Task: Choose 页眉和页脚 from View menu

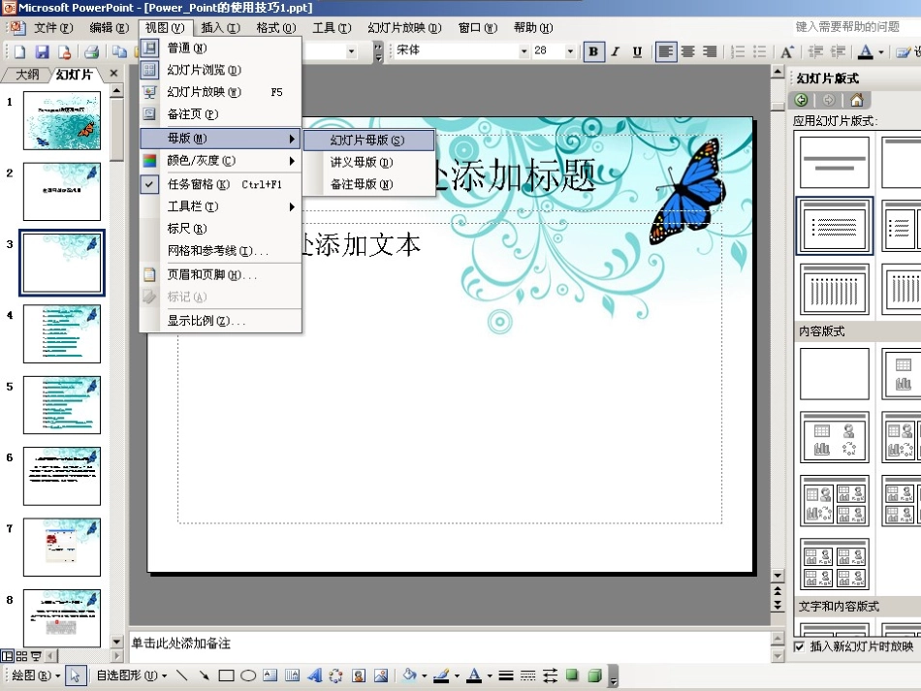Action: point(220,274)
